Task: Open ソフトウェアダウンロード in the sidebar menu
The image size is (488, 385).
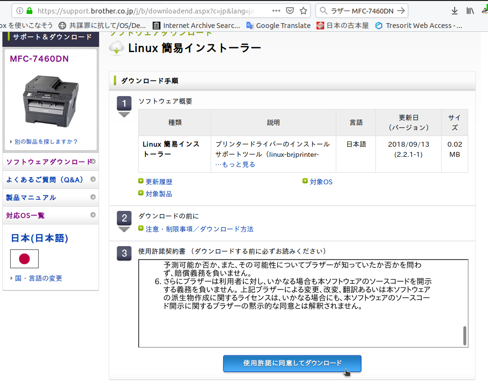Action: (51, 162)
